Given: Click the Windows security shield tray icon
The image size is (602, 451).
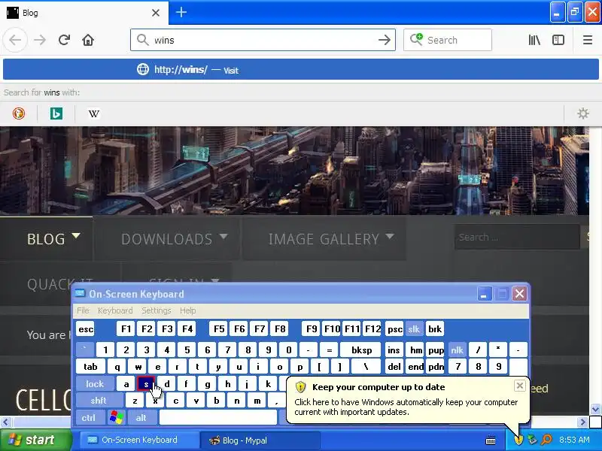Looking at the screenshot, I should (x=518, y=440).
